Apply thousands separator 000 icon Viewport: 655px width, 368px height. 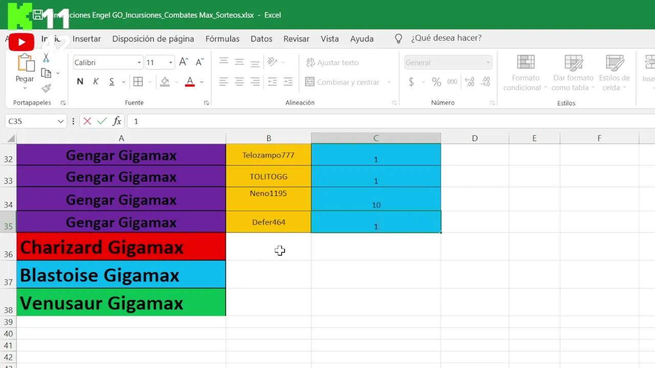click(452, 82)
